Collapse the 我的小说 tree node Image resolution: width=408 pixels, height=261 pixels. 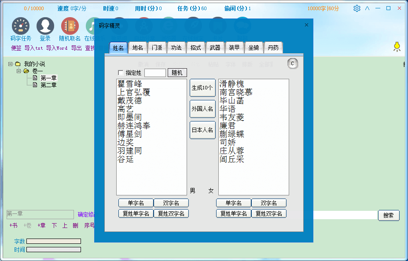10,64
